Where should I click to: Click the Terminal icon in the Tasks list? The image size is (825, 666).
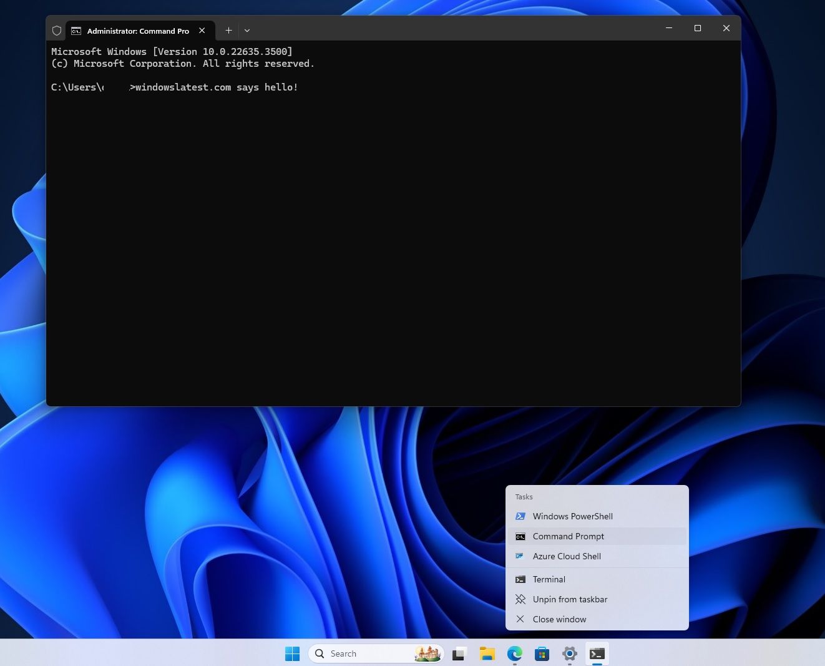pos(520,579)
